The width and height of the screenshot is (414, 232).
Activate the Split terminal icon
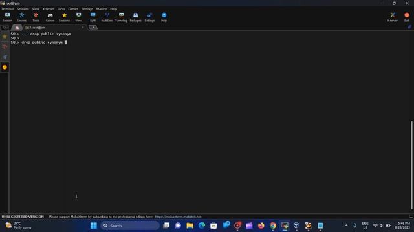point(93,17)
